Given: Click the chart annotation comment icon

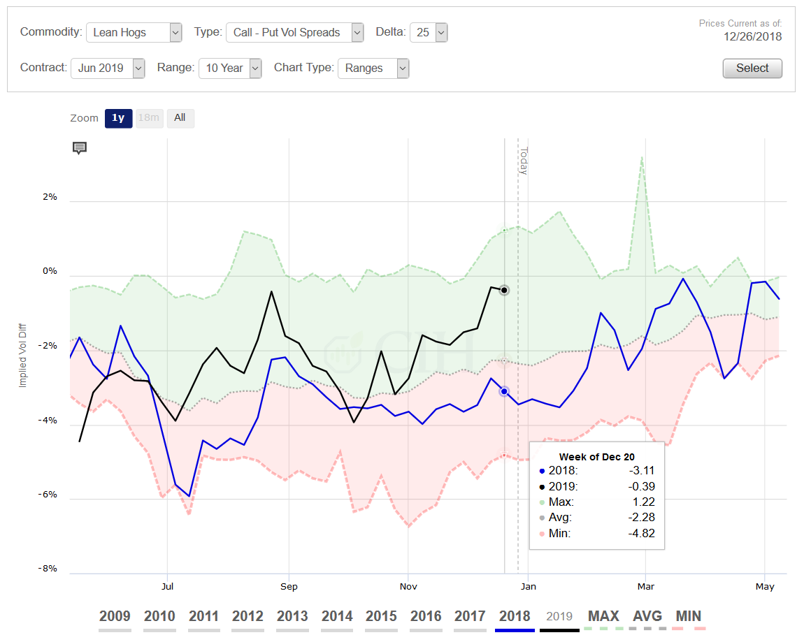Looking at the screenshot, I should [x=80, y=147].
